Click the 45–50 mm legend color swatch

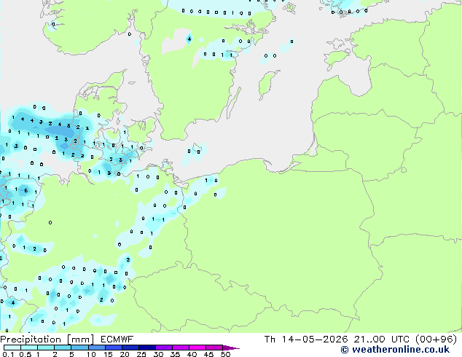click(214, 348)
